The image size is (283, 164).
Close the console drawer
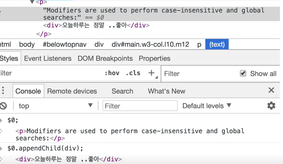(271, 90)
